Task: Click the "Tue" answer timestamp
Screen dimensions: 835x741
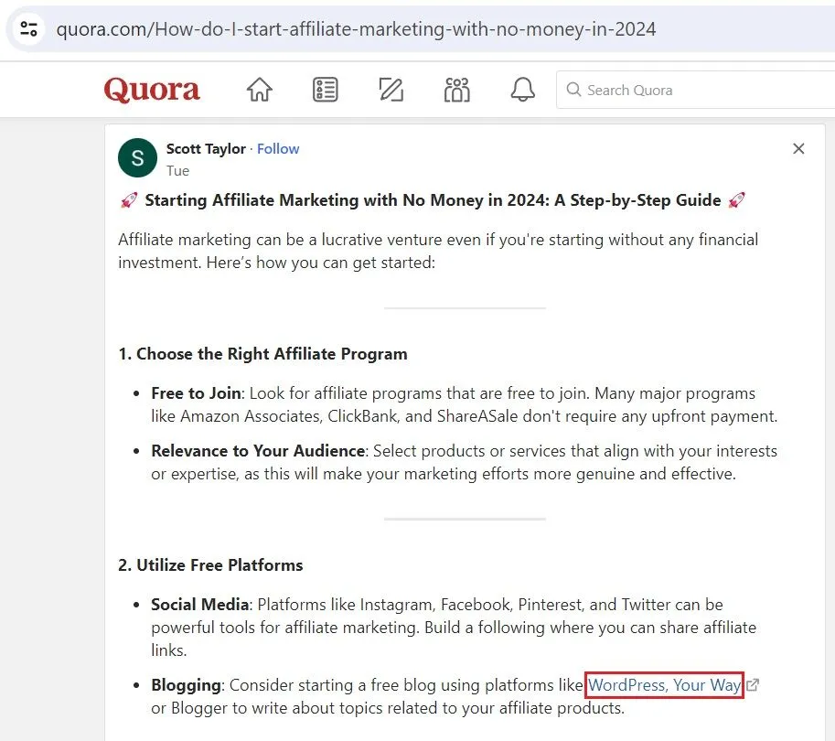Action: (177, 170)
